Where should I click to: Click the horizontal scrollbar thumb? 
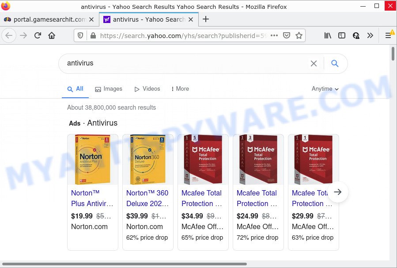point(124,264)
